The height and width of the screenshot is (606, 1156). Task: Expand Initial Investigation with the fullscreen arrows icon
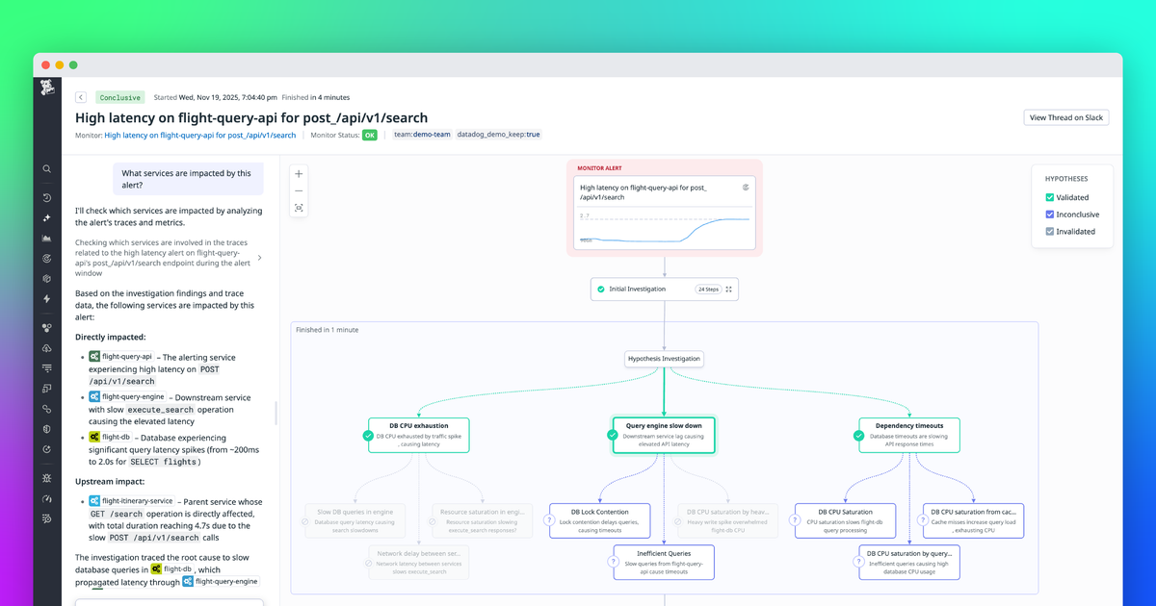pyautogui.click(x=729, y=289)
